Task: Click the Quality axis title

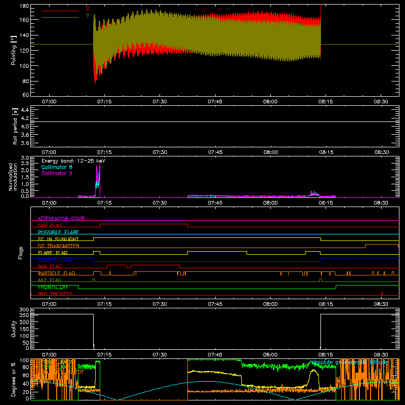Action: 14,329
